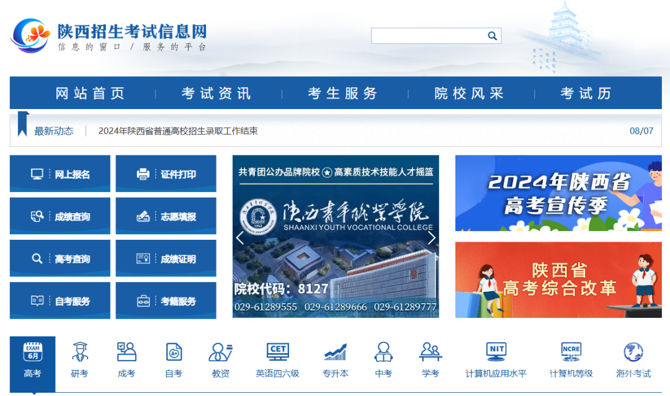Screen dimensions: 670x396
Task: Open the 考试历 menu
Action: pyautogui.click(x=586, y=93)
